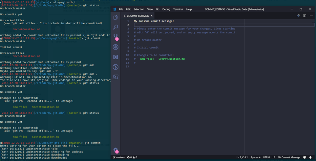The height and width of the screenshot is (161, 316).
Task: Click the notifications bell in the status bar
Action: point(310,157)
